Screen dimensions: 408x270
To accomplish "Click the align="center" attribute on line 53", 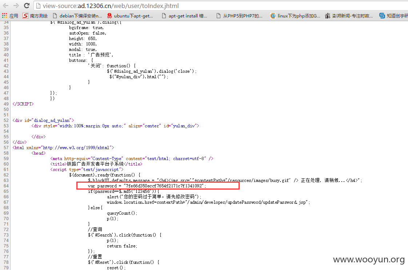I will [145, 126].
